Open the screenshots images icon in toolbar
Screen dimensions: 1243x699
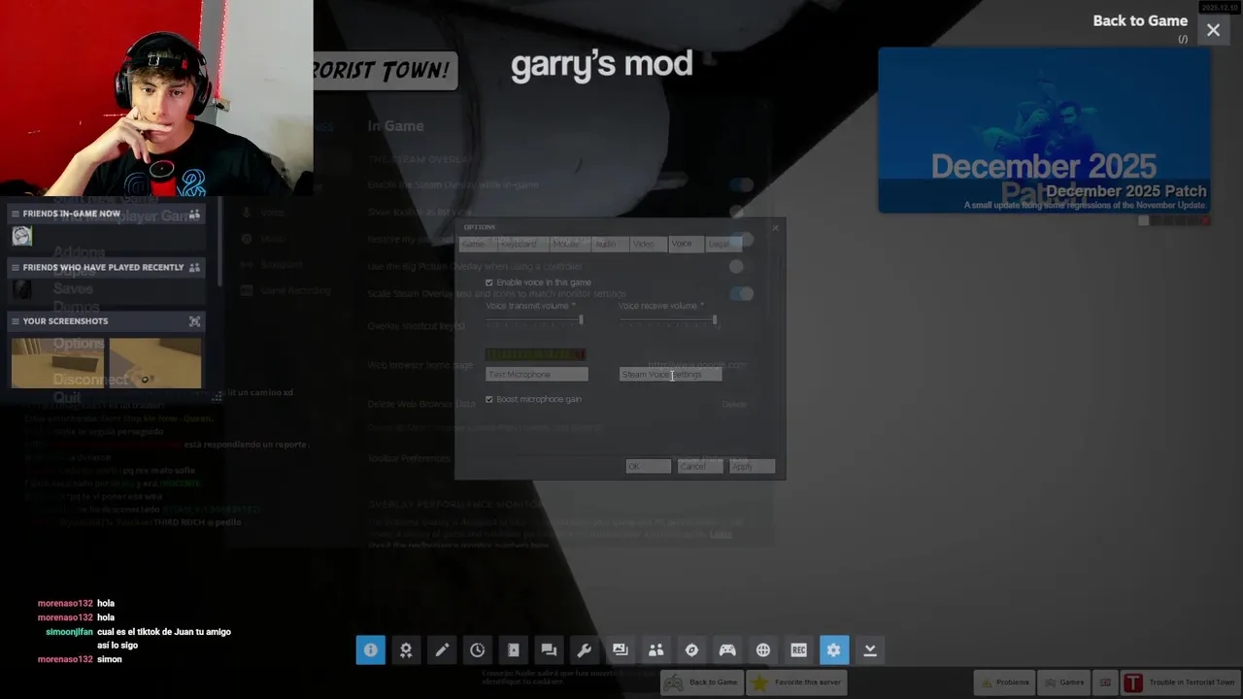[621, 650]
